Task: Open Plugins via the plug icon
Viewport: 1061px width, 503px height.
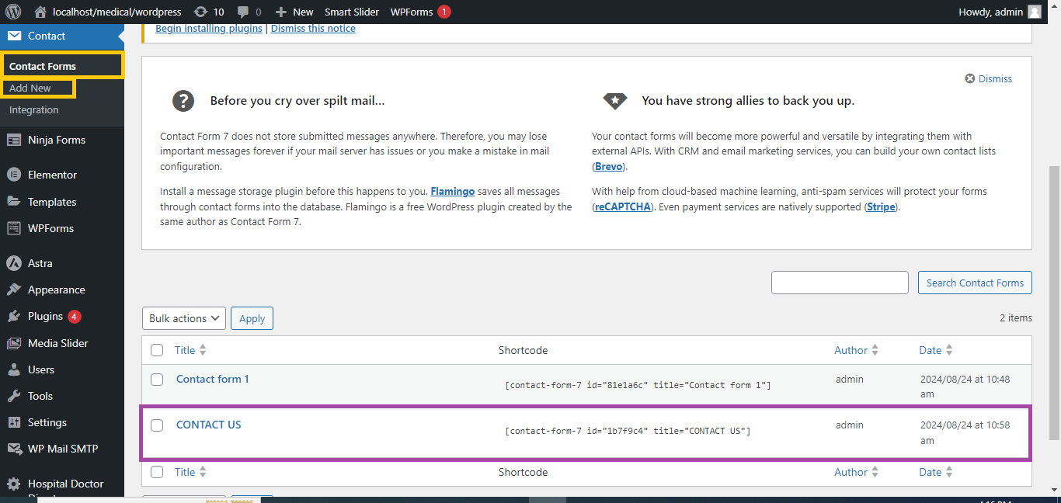Action: (13, 316)
